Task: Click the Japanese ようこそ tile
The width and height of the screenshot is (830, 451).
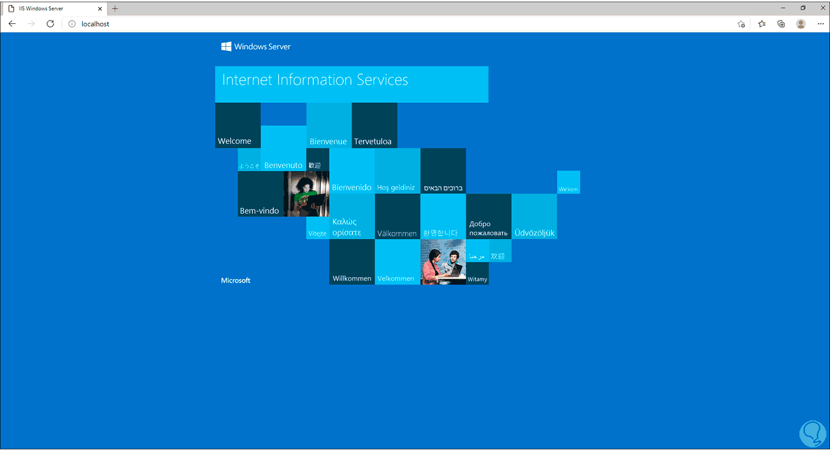Action: click(x=249, y=160)
